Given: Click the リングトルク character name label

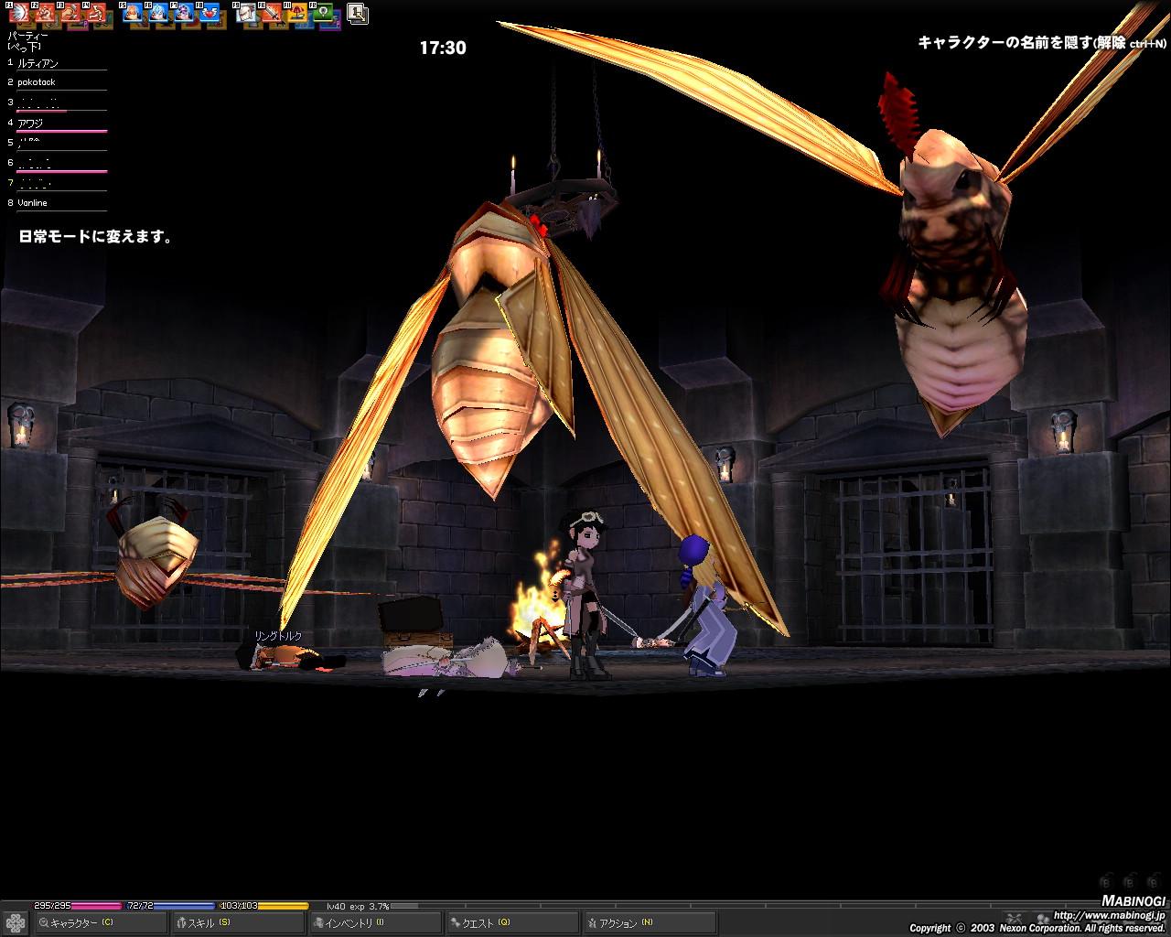Looking at the screenshot, I should pyautogui.click(x=278, y=636).
